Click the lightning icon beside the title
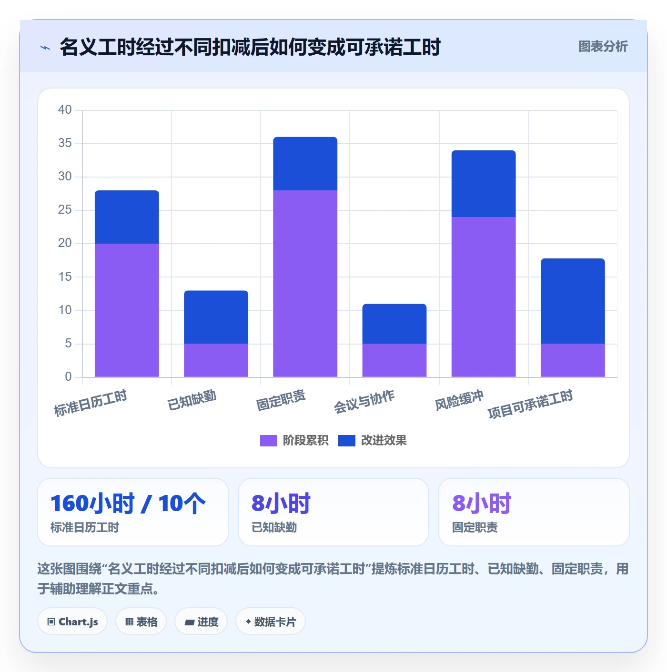This screenshot has height=672, width=667. click(45, 48)
